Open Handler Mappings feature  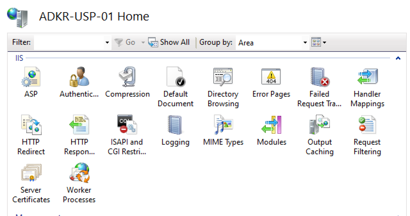click(367, 77)
